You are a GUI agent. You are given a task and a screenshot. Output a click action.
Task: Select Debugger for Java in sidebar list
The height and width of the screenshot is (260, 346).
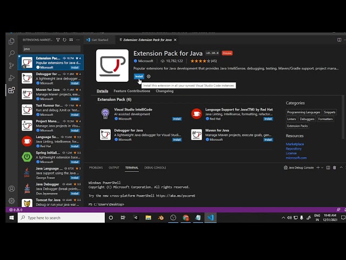(x=51, y=79)
